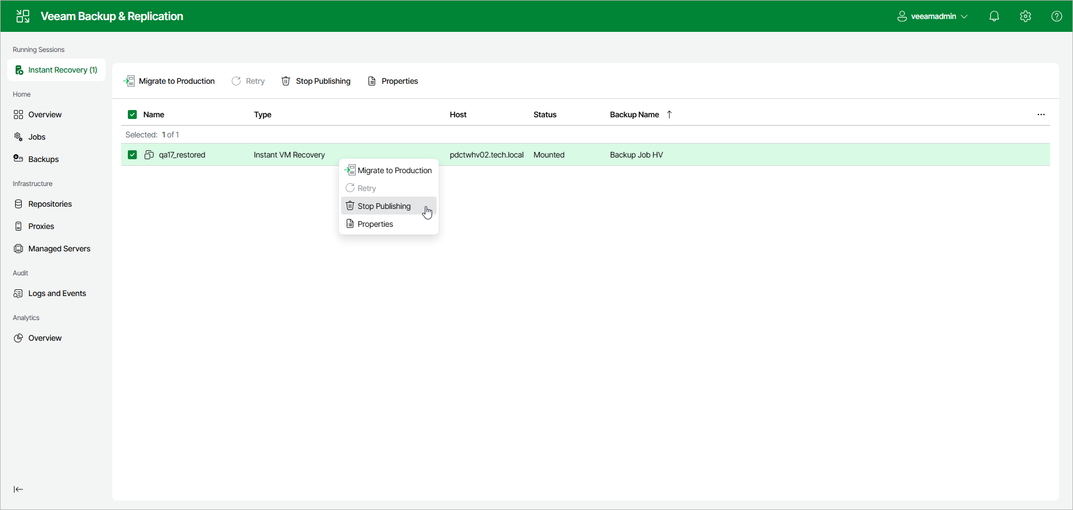Open the settings gear icon
The height and width of the screenshot is (510, 1073).
click(x=1026, y=16)
